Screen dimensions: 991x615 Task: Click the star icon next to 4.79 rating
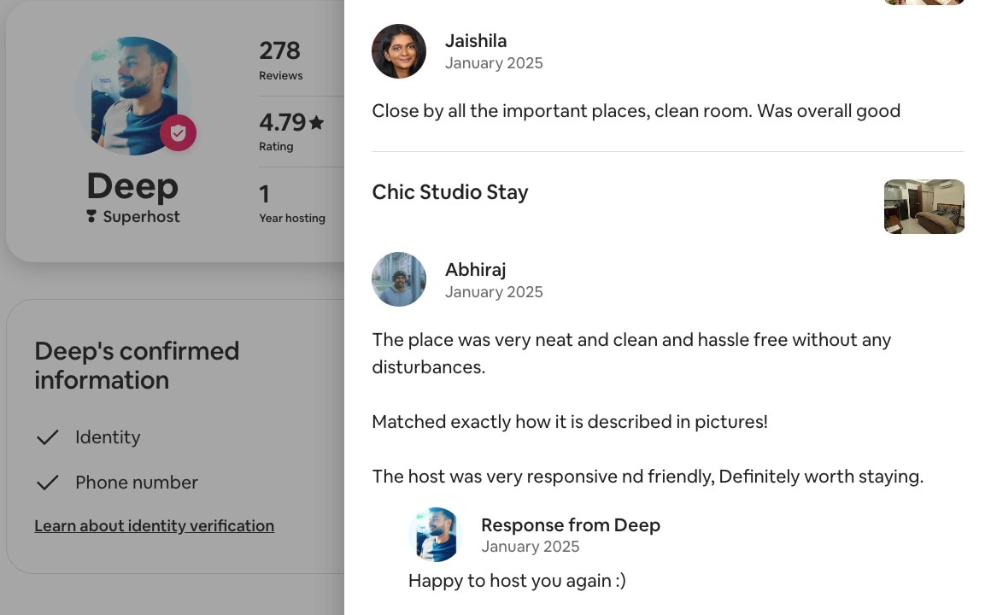(317, 122)
